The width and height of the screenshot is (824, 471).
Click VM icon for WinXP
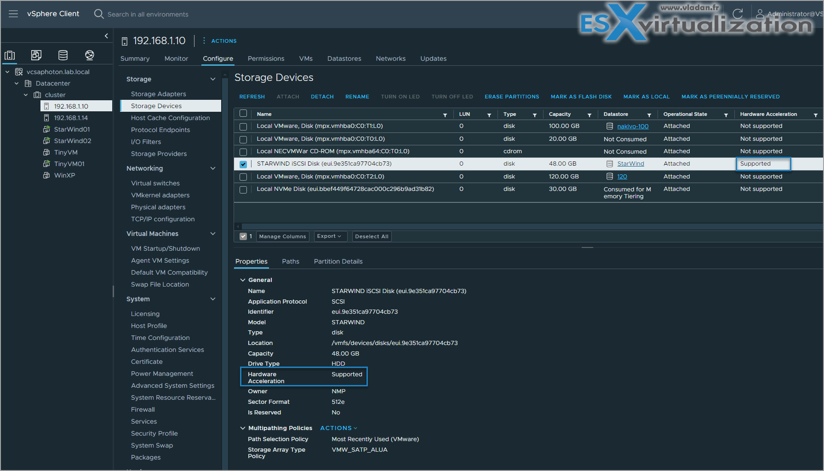(x=46, y=175)
